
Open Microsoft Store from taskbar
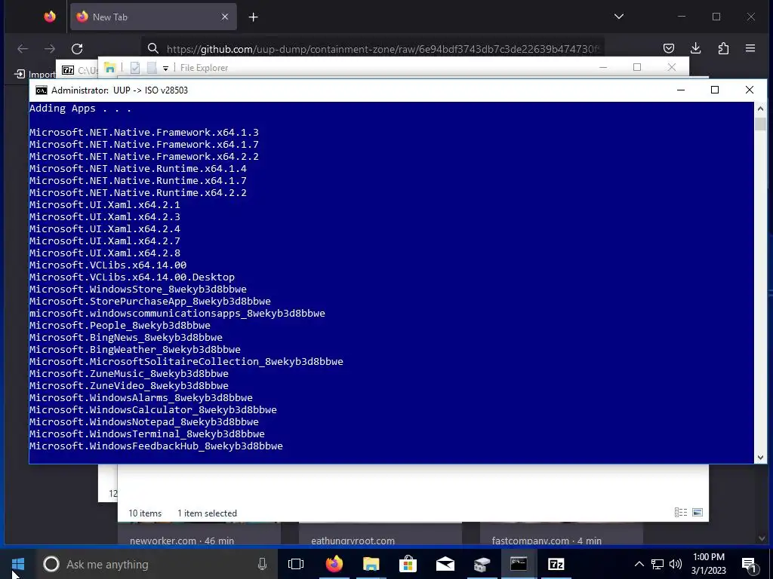click(408, 564)
